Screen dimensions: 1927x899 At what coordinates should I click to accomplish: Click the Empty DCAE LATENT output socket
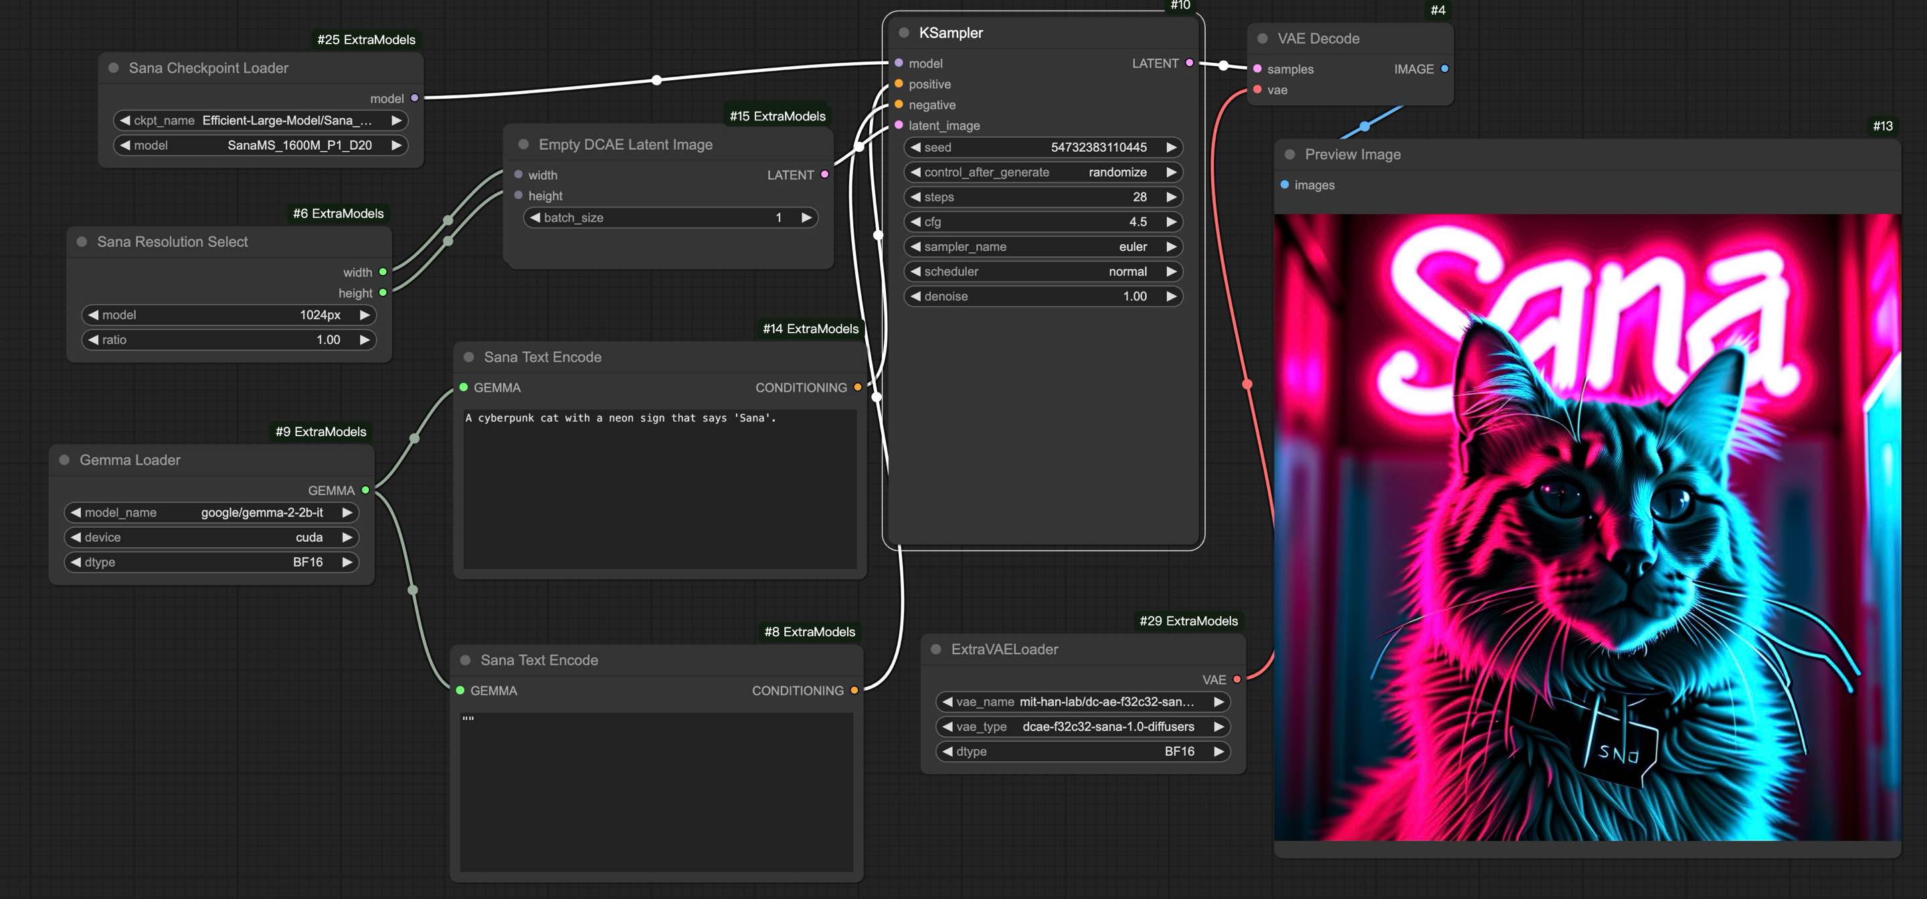[824, 175]
